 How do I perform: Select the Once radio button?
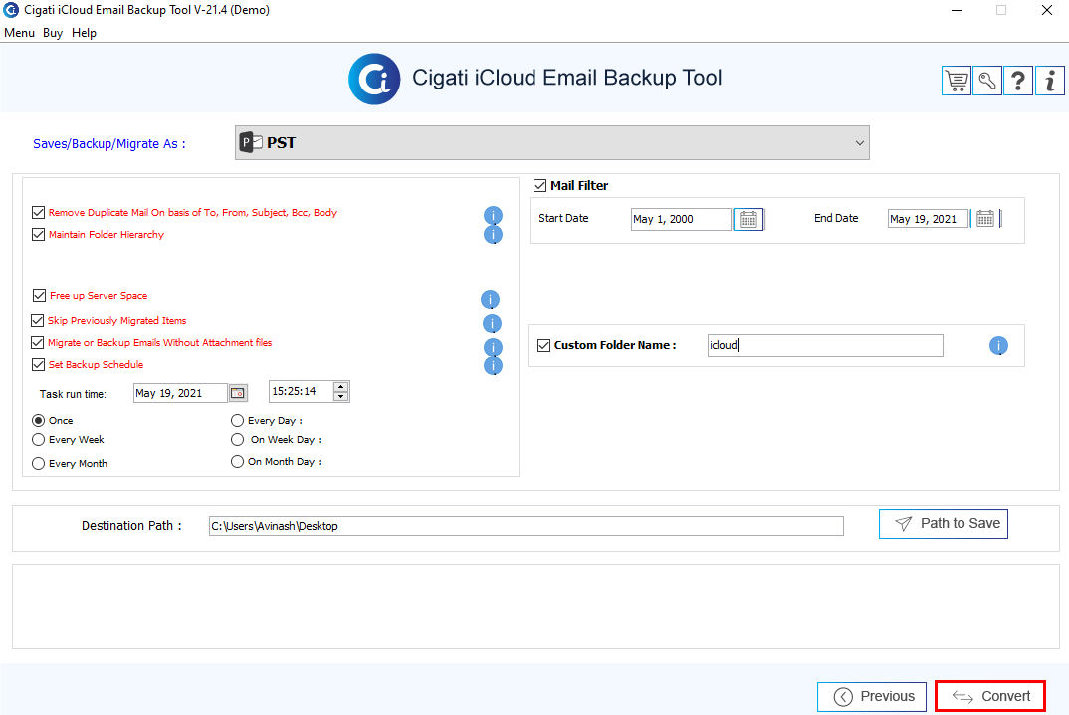[x=38, y=420]
